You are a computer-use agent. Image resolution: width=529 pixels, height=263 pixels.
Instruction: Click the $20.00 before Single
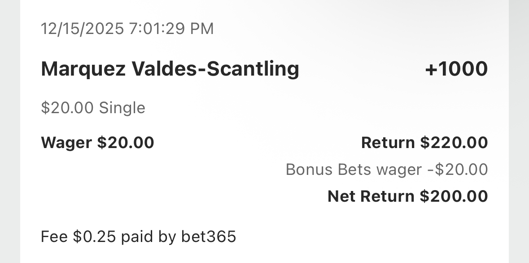[x=67, y=108]
